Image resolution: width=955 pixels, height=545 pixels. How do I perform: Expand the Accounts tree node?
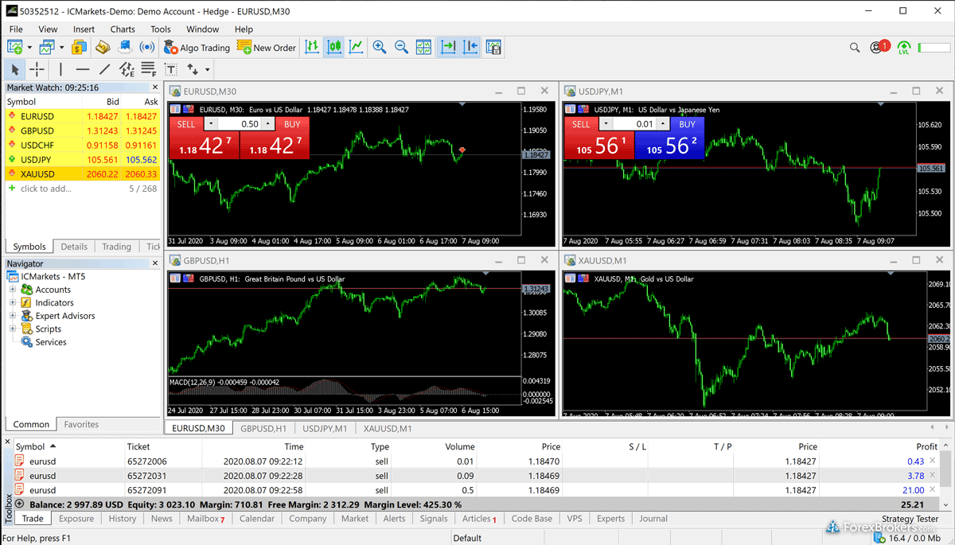point(13,290)
